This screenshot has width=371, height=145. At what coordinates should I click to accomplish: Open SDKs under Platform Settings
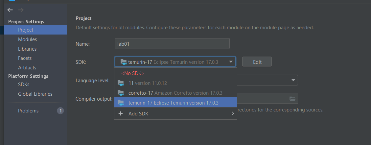[24, 85]
